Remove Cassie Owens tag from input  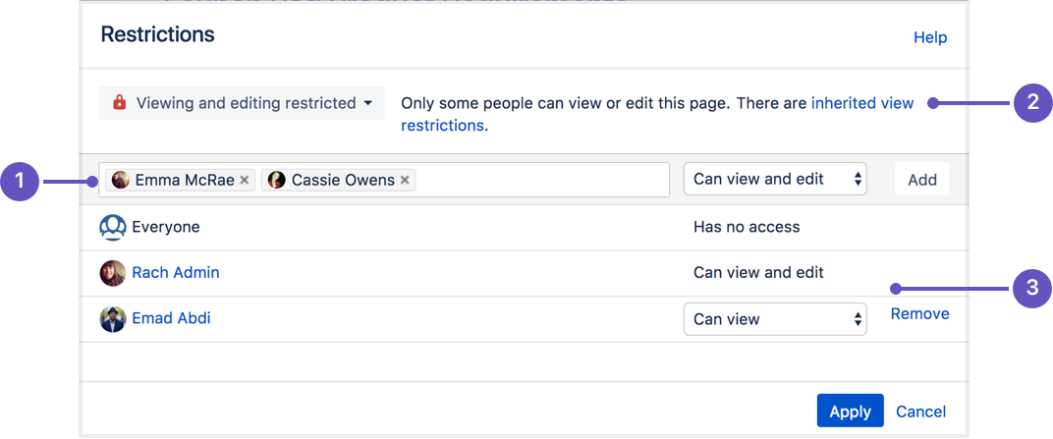(405, 180)
